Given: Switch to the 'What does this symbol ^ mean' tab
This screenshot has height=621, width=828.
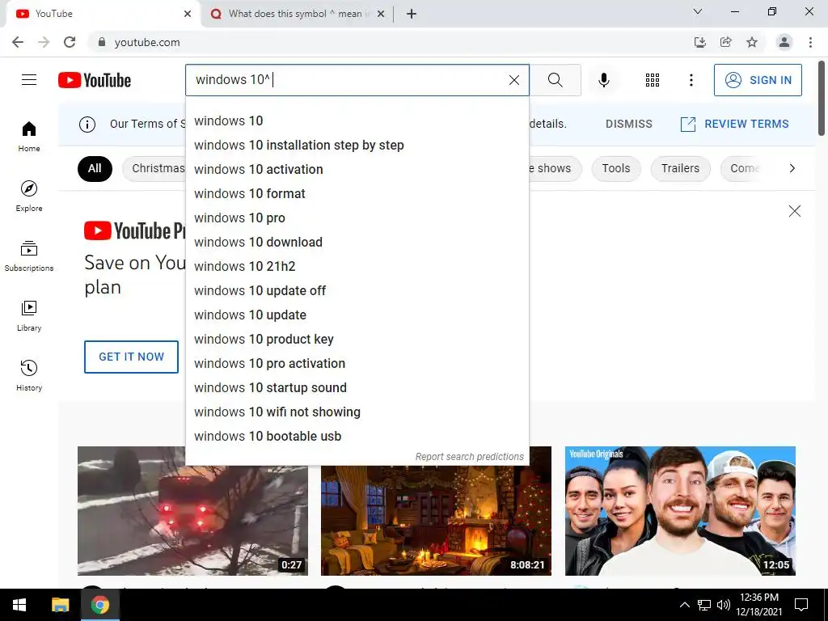Looking at the screenshot, I should [x=296, y=14].
